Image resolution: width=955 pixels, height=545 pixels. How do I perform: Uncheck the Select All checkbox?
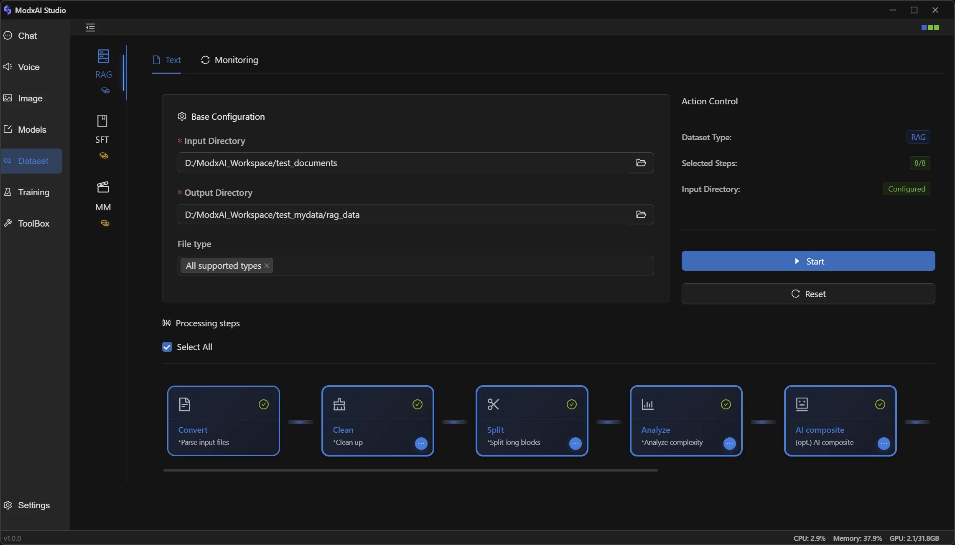click(x=167, y=347)
